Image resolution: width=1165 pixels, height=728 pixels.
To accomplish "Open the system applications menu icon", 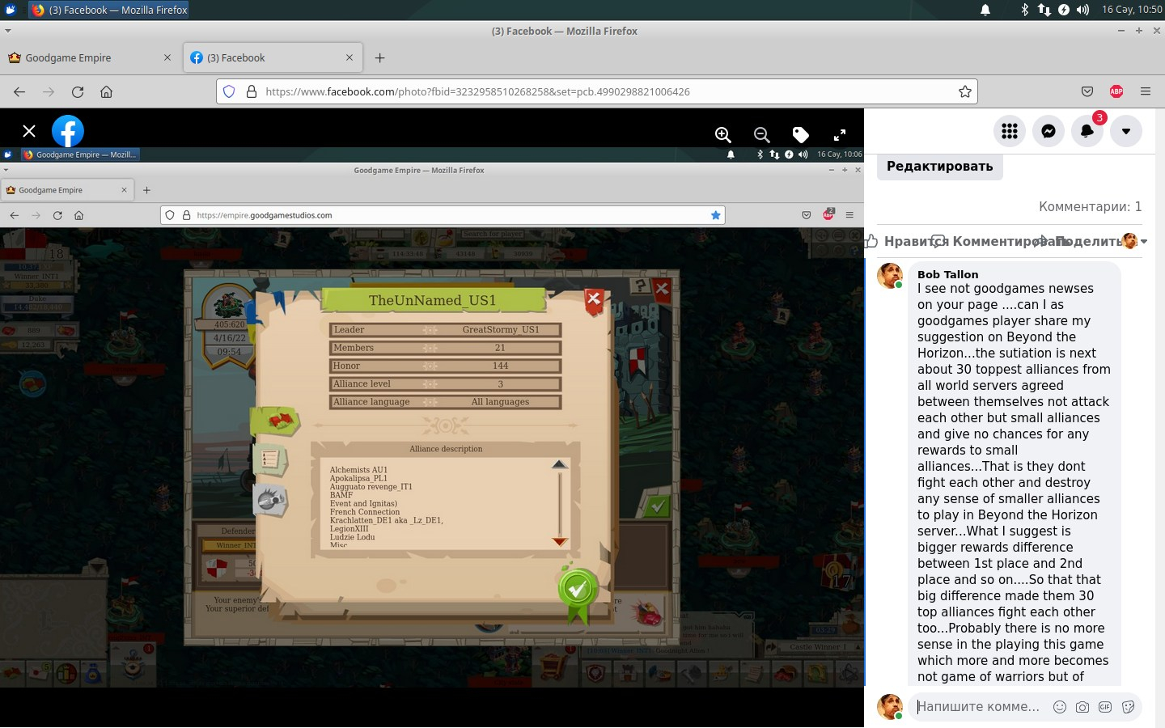I will 11,10.
